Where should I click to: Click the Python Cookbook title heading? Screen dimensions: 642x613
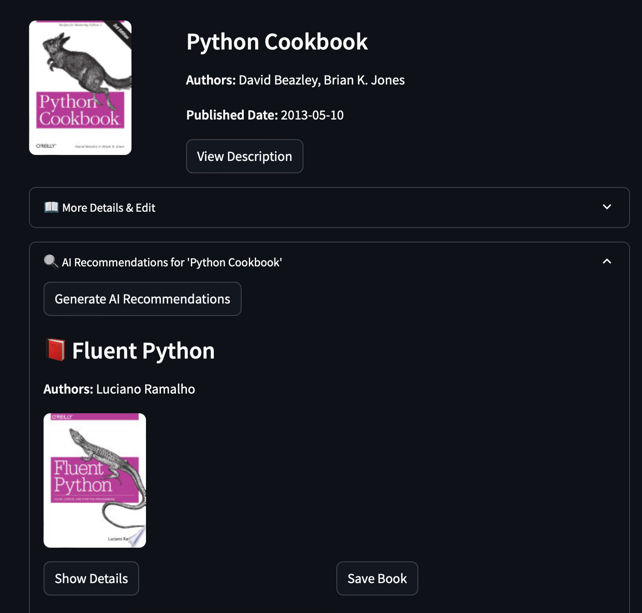click(x=277, y=42)
